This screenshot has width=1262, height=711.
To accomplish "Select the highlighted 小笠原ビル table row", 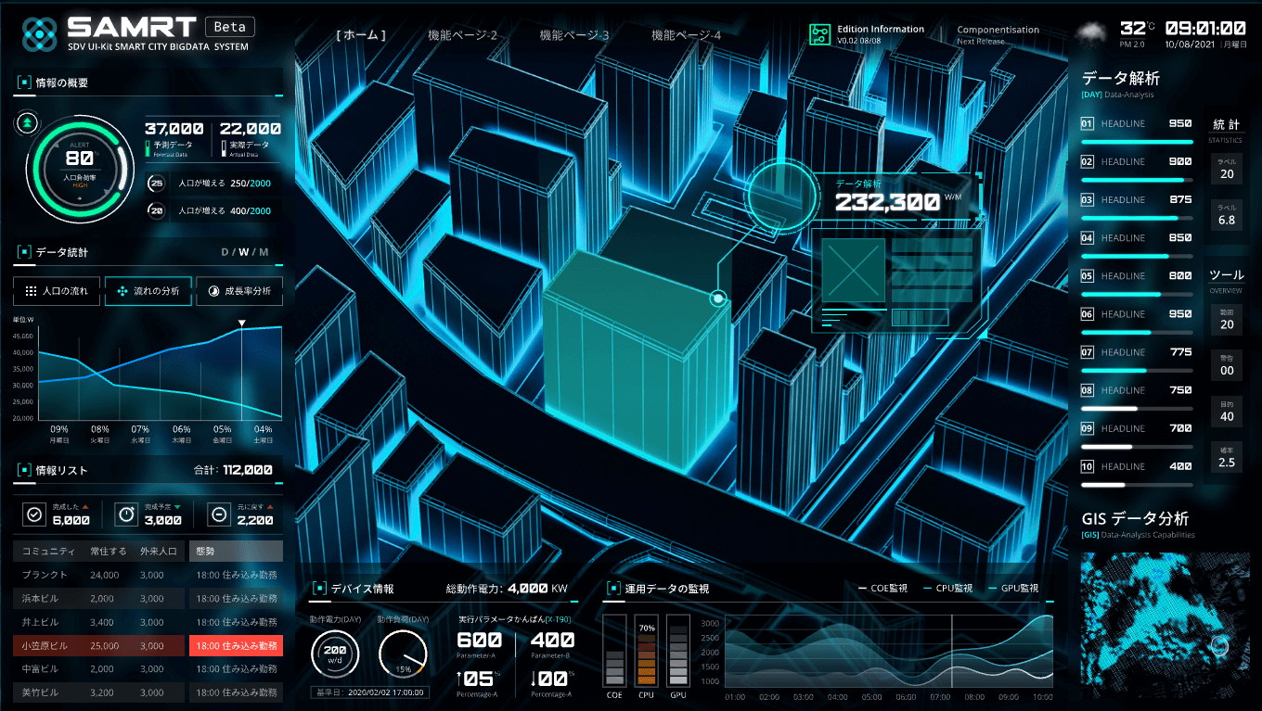I will [x=148, y=645].
